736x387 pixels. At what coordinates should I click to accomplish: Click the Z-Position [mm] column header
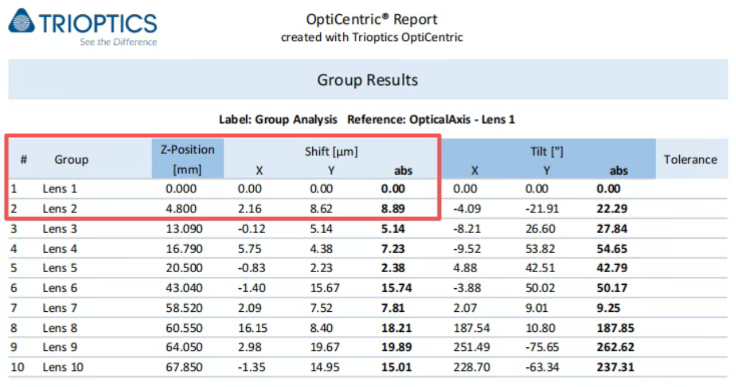[x=188, y=159]
